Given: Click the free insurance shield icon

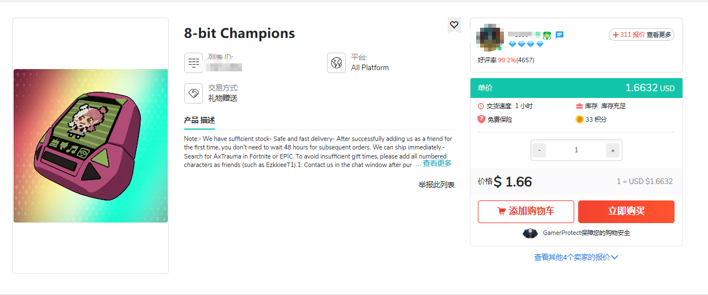Looking at the screenshot, I should coord(481,119).
